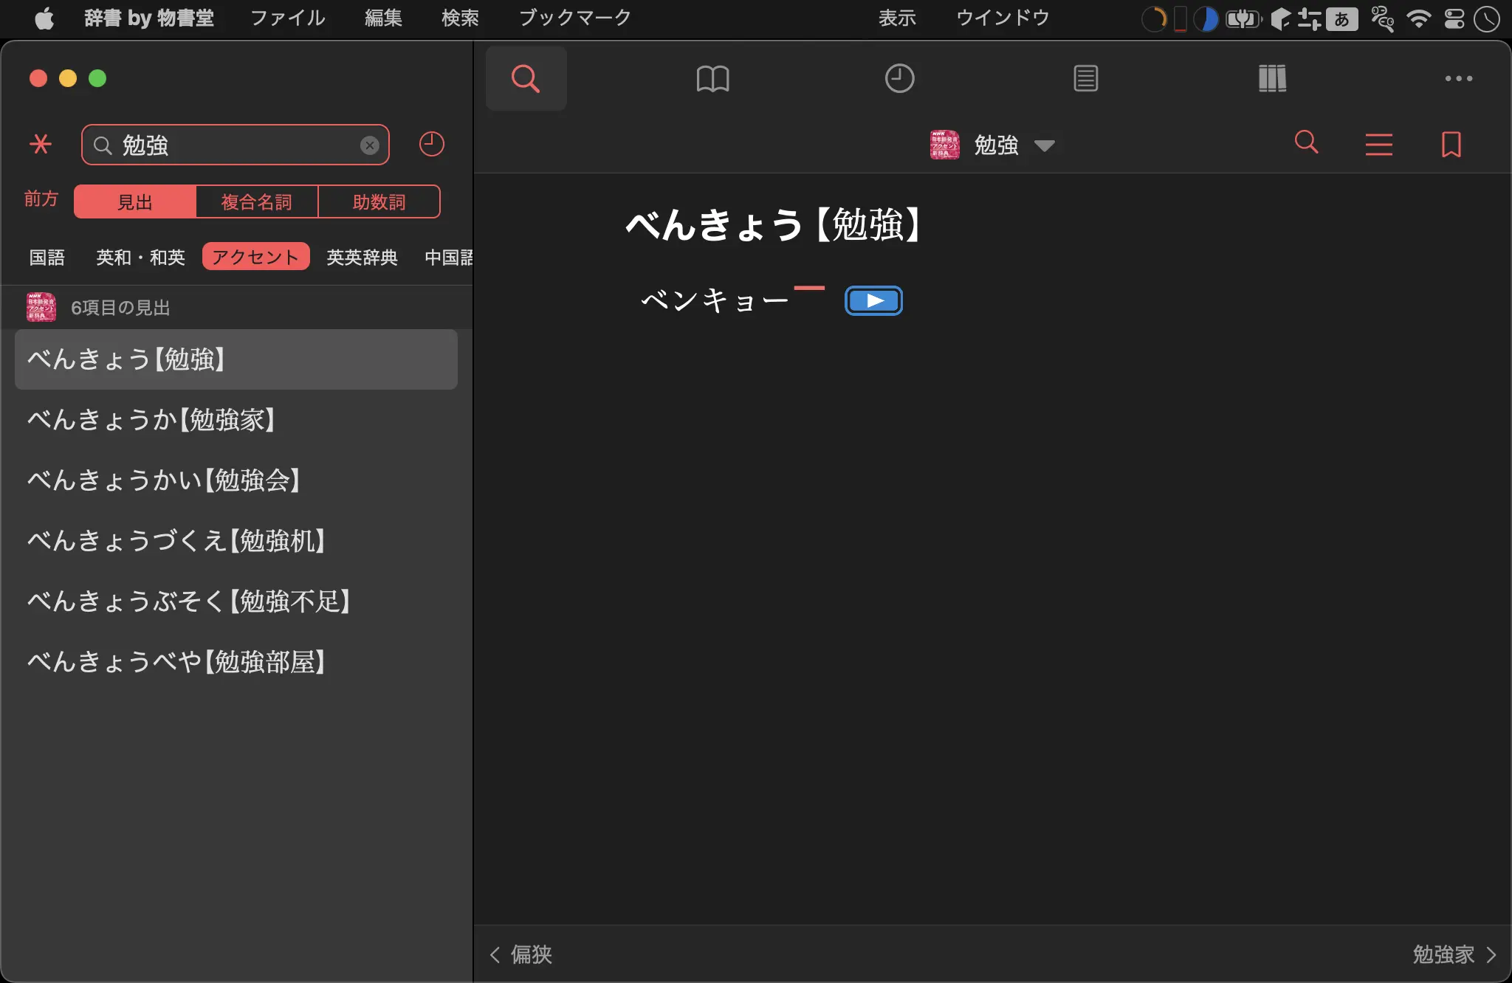Viewport: 1512px width, 983px height.
Task: Open the Wi-Fi status menu
Action: tap(1418, 18)
